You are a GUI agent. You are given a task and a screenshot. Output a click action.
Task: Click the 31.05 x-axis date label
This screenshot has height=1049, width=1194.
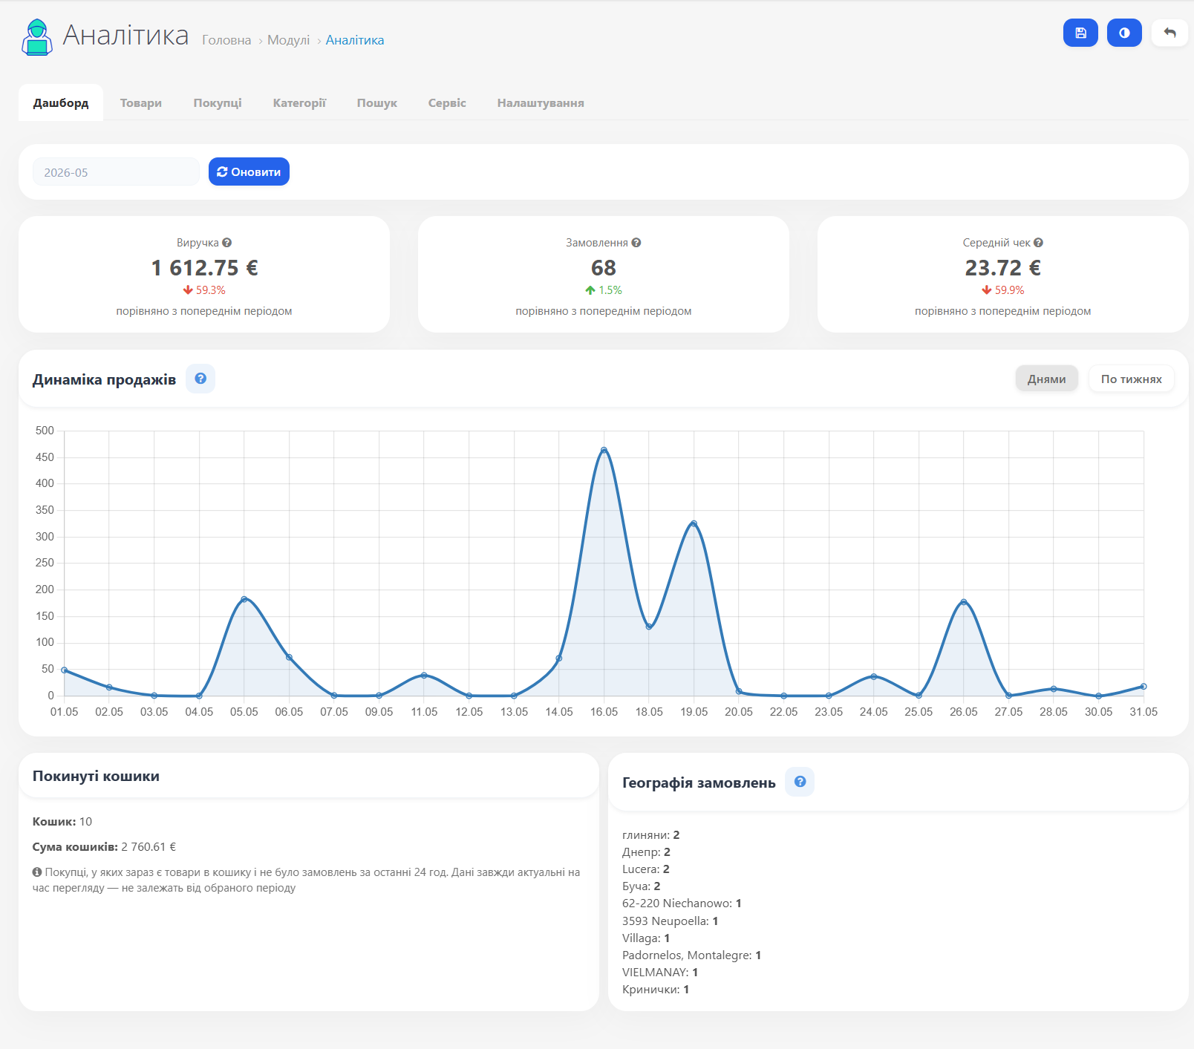click(x=1144, y=711)
